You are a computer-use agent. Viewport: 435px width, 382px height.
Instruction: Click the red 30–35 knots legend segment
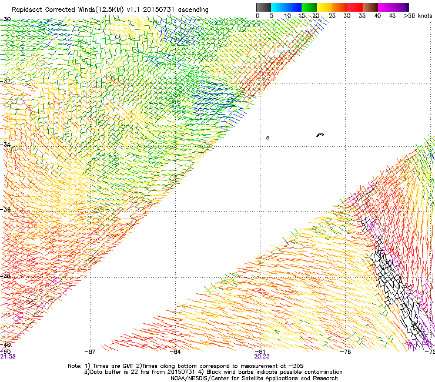(355, 7)
